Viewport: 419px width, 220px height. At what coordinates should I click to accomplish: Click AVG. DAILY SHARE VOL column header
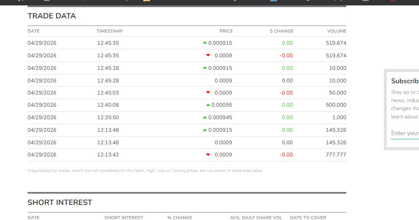pyautogui.click(x=256, y=217)
